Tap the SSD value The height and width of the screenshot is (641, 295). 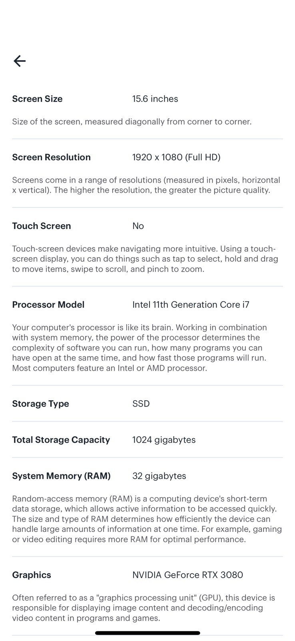[141, 404]
